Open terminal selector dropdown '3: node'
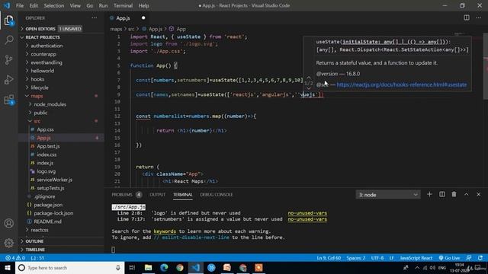This screenshot has width=488, height=274. click(x=388, y=195)
